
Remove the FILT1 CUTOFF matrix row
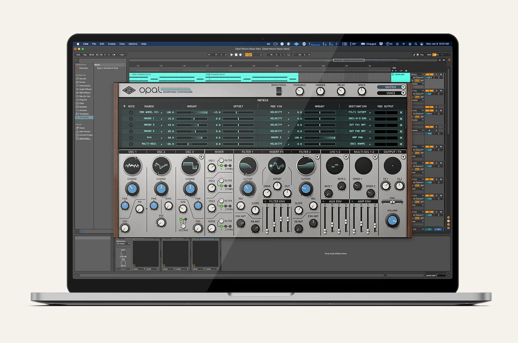(x=401, y=112)
